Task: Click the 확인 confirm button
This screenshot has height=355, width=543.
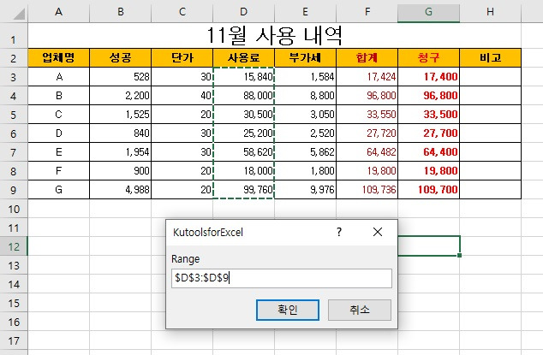Action: 288,310
